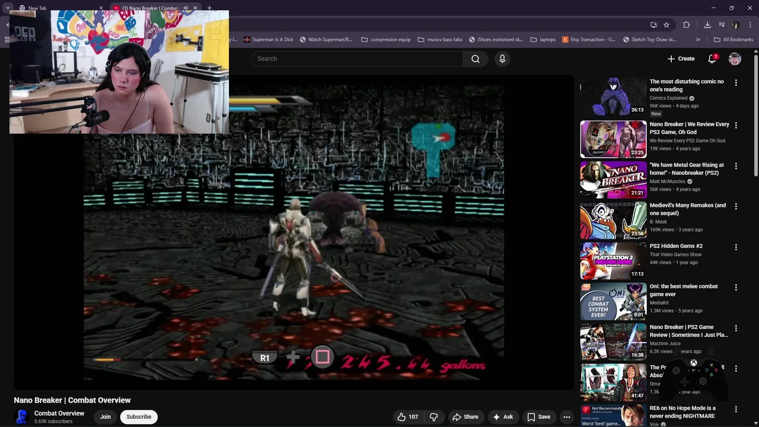Open the YouTube account avatar menu
The width and height of the screenshot is (759, 427).
click(x=735, y=59)
